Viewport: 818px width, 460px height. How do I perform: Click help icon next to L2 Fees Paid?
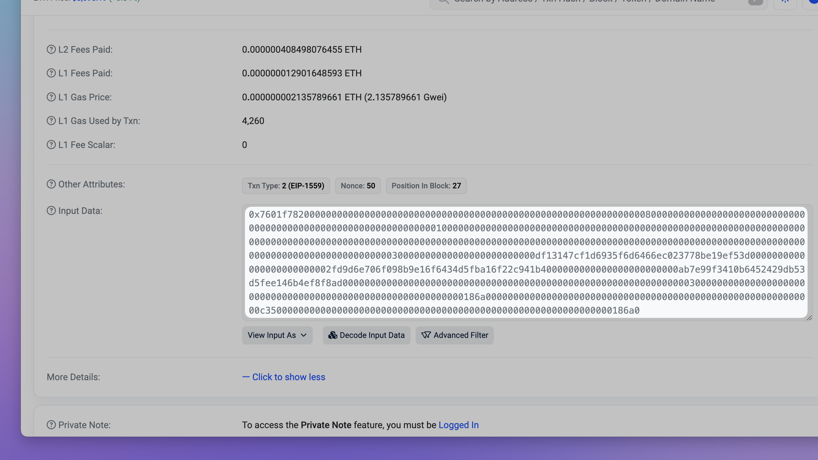[x=51, y=50]
